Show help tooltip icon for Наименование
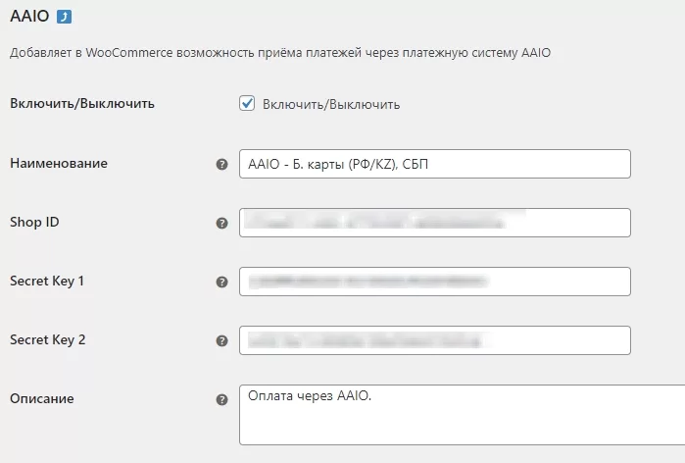This screenshot has height=463, width=685. pyautogui.click(x=221, y=164)
